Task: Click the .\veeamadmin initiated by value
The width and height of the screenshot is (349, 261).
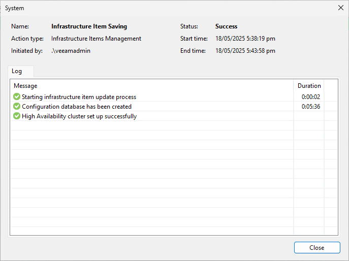Action: click(71, 51)
